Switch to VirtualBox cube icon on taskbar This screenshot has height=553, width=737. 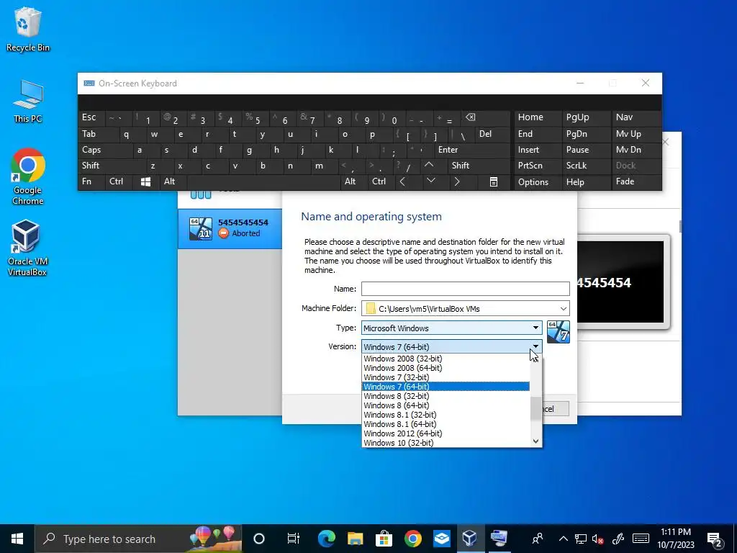coord(470,539)
